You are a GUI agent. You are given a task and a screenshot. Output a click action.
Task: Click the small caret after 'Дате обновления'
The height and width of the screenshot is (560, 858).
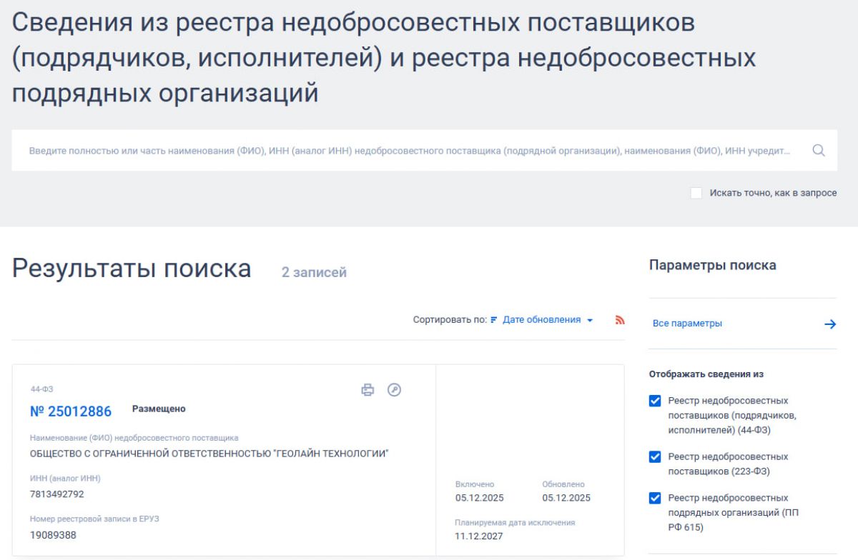click(590, 321)
